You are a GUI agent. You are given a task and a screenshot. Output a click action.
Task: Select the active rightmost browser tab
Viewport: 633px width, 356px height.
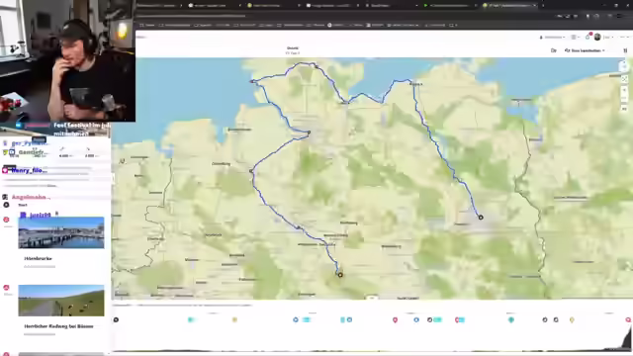pos(509,5)
